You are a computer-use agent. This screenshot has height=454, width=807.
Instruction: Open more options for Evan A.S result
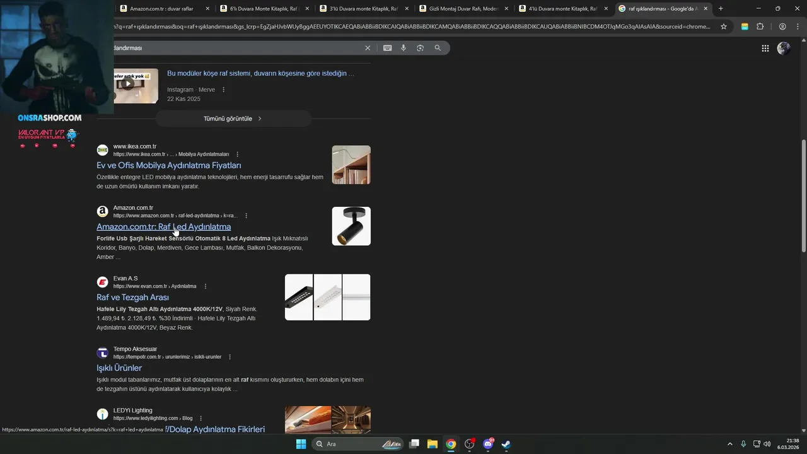205,286
